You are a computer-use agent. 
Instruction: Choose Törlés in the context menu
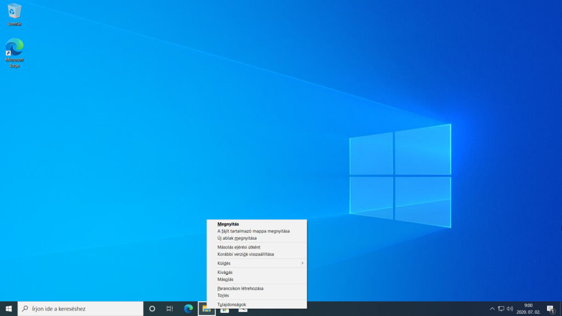[257, 296]
